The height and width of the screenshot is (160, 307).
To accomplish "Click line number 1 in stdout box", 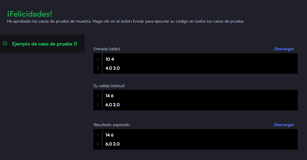I will [98, 96].
